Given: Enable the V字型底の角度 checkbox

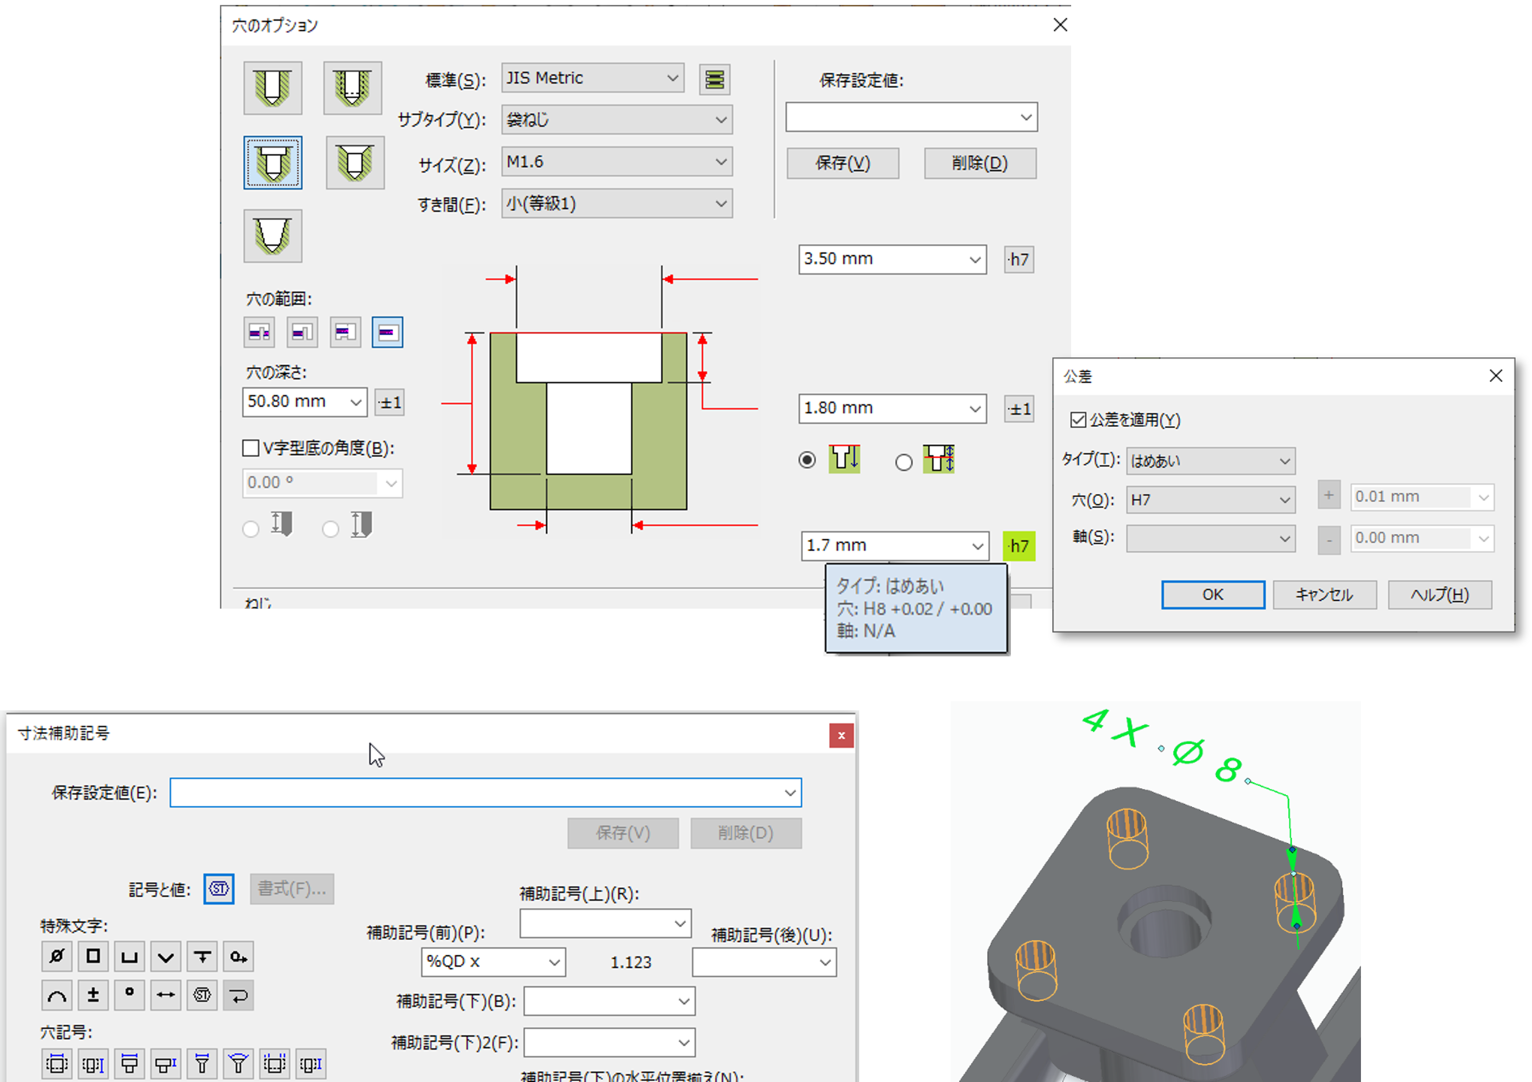Looking at the screenshot, I should click(251, 448).
